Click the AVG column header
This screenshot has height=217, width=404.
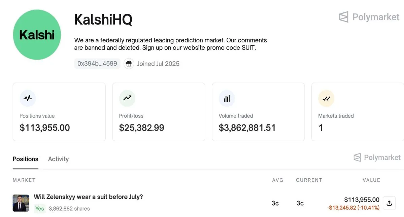[x=278, y=180]
